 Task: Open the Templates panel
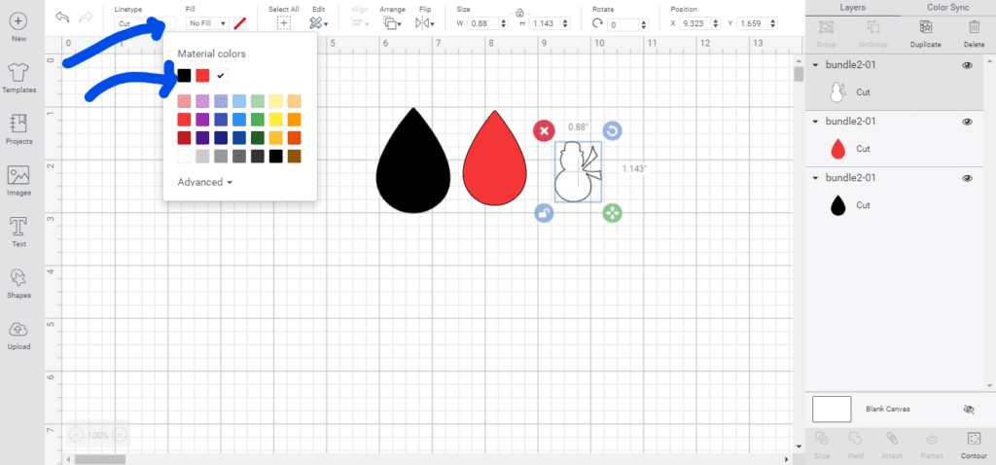coord(18,74)
